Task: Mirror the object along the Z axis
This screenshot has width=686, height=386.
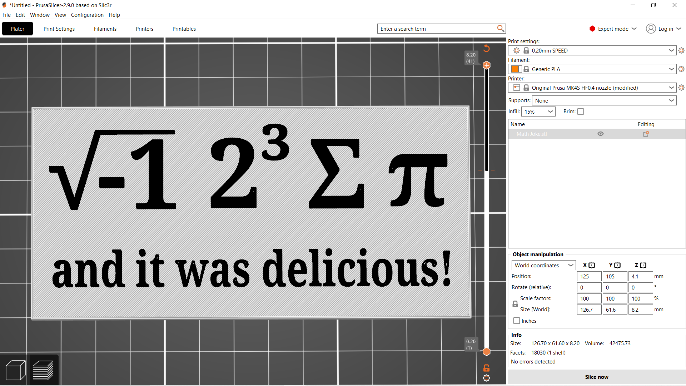Action: (x=643, y=265)
